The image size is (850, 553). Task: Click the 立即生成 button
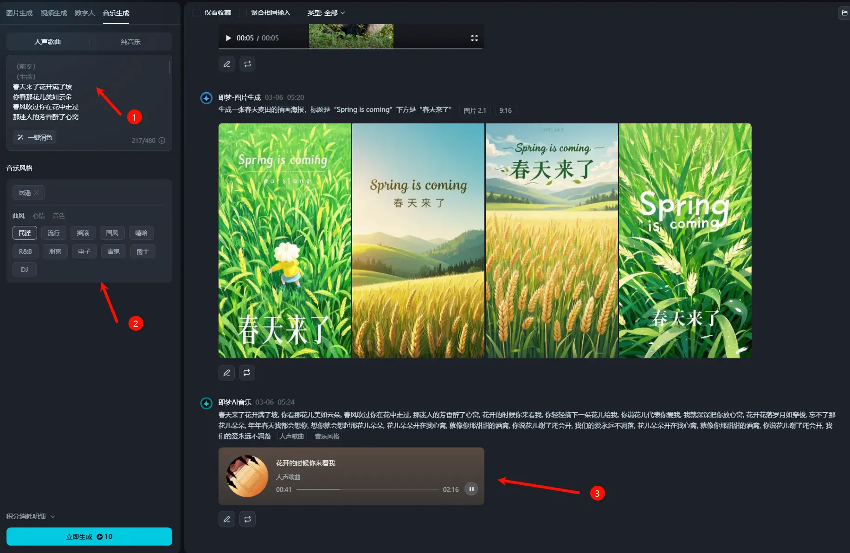pyautogui.click(x=89, y=537)
